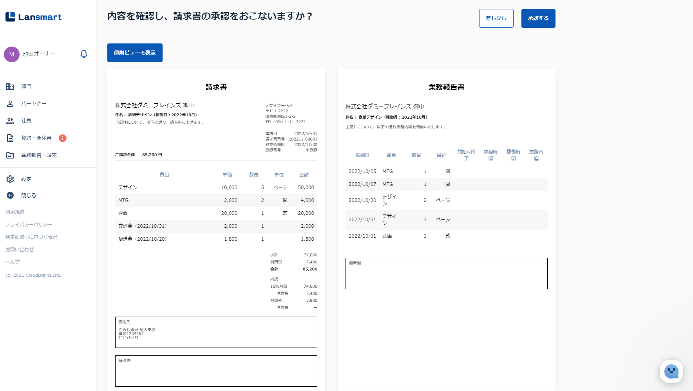Click the Lansmart logo
693x391 pixels.
point(34,17)
